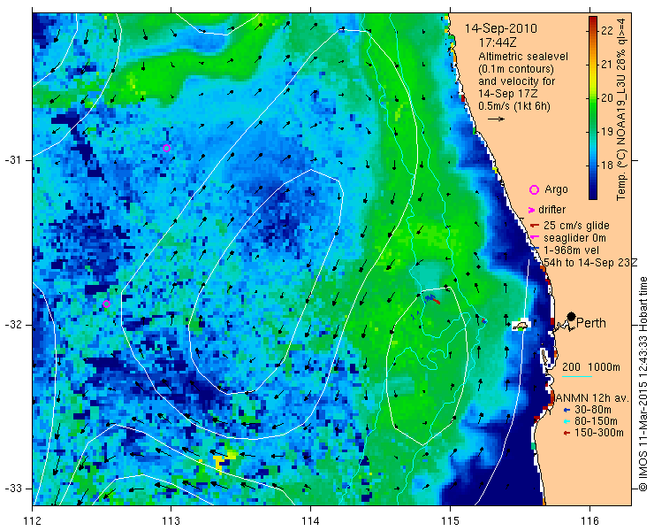Image resolution: width=654 pixels, height=531 pixels.
Task: Click the colorbar tick label 21
Action: [607, 65]
